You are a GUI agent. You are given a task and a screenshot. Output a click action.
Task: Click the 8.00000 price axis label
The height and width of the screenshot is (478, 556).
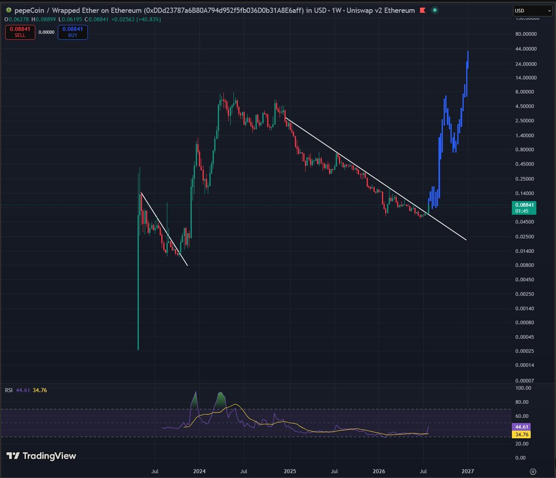[525, 92]
